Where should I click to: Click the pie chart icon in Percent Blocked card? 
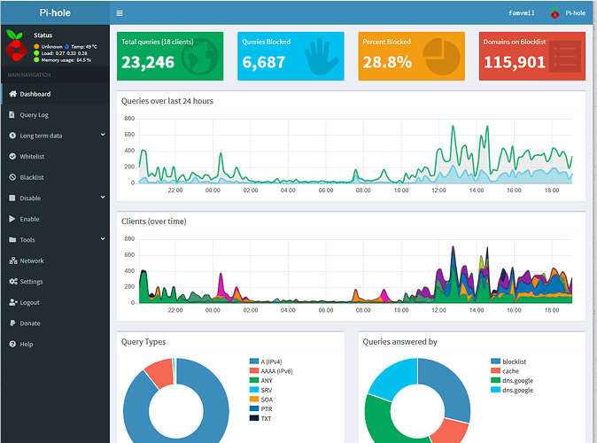click(x=442, y=57)
